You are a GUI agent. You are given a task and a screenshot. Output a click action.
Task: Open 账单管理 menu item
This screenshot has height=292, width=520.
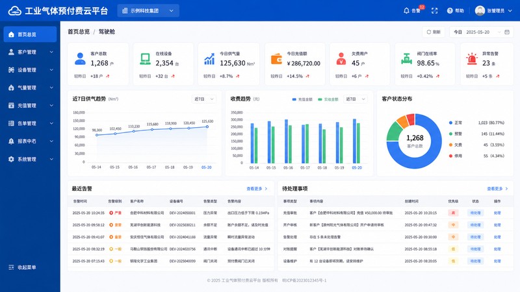point(30,123)
